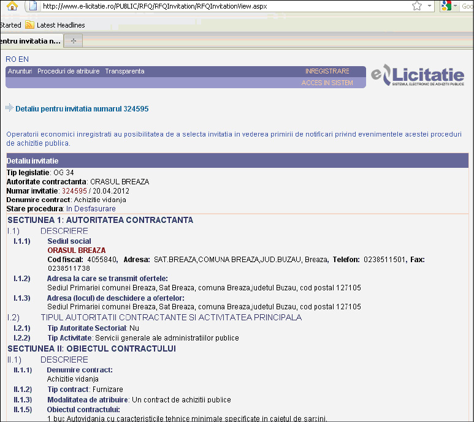Image resolution: width=474 pixels, height=422 pixels.
Task: Click the e-Licitatie logo
Action: point(418,77)
